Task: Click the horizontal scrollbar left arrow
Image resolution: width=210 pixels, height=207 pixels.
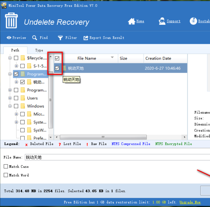Action: point(57,137)
